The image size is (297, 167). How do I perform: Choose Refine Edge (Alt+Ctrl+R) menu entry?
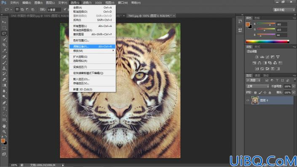click(x=92, y=46)
